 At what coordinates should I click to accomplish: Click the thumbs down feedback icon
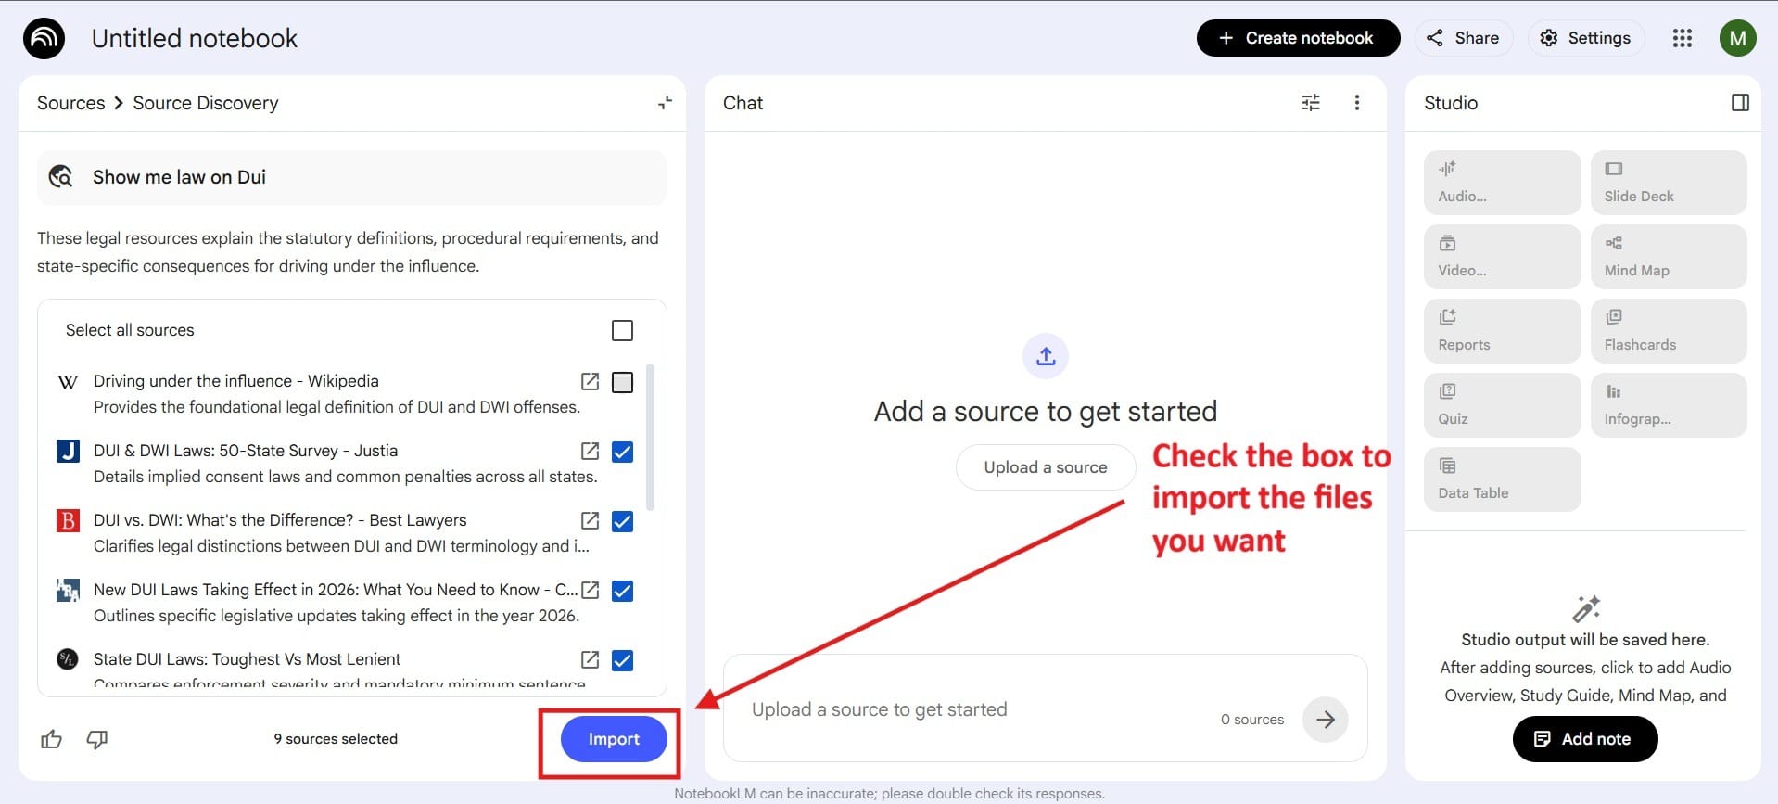click(x=97, y=739)
